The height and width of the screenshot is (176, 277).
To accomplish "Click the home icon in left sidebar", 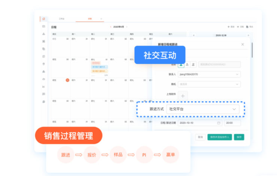I will [44, 19].
